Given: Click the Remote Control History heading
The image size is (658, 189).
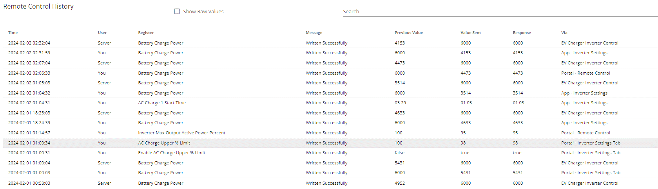Looking at the screenshot, I should 38,6.
